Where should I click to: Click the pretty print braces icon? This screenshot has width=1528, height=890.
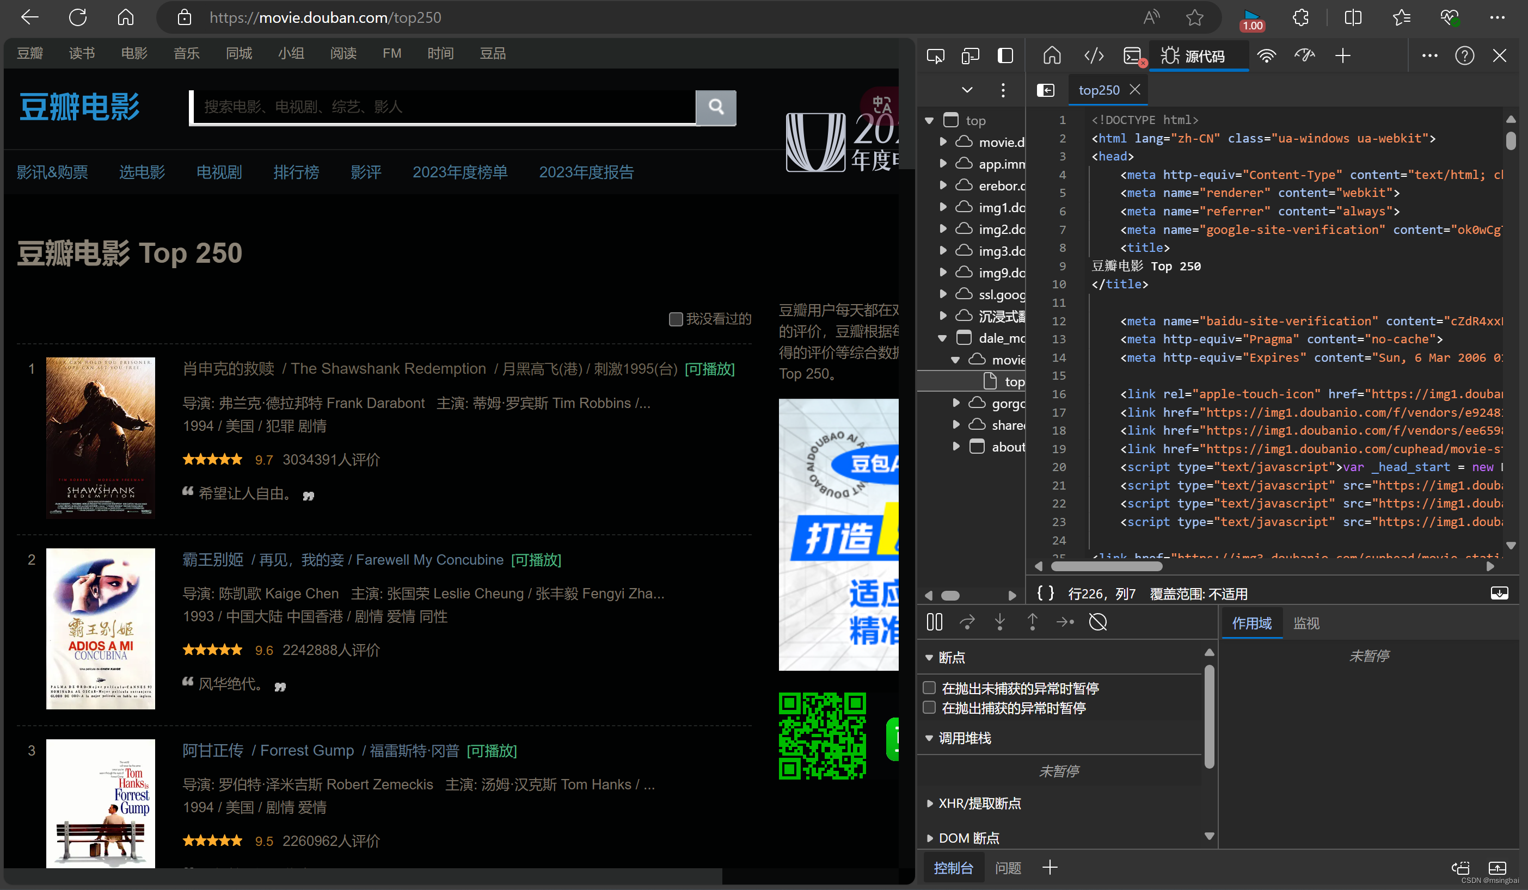1045,592
